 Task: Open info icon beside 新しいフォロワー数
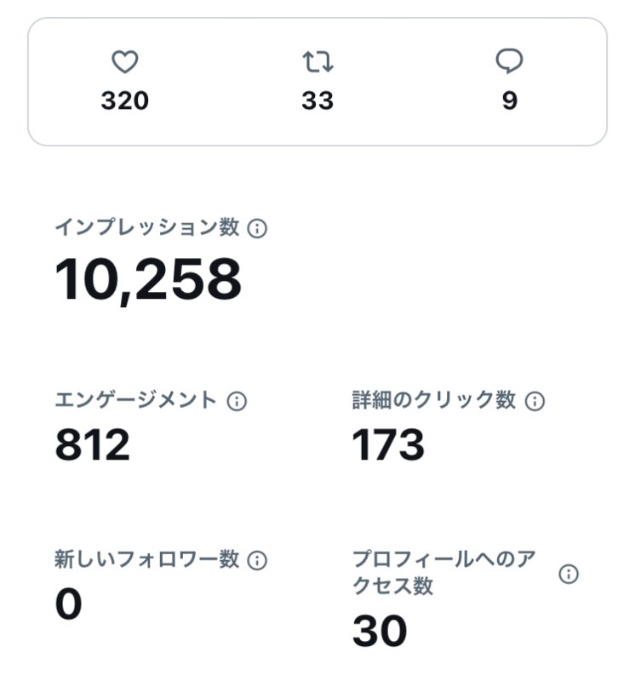(x=257, y=560)
